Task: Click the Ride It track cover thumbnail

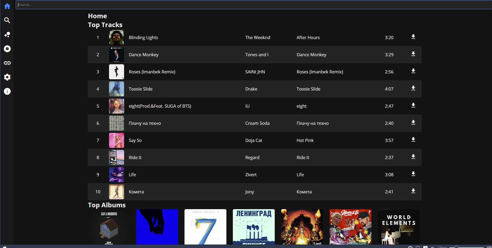Action: (x=117, y=157)
